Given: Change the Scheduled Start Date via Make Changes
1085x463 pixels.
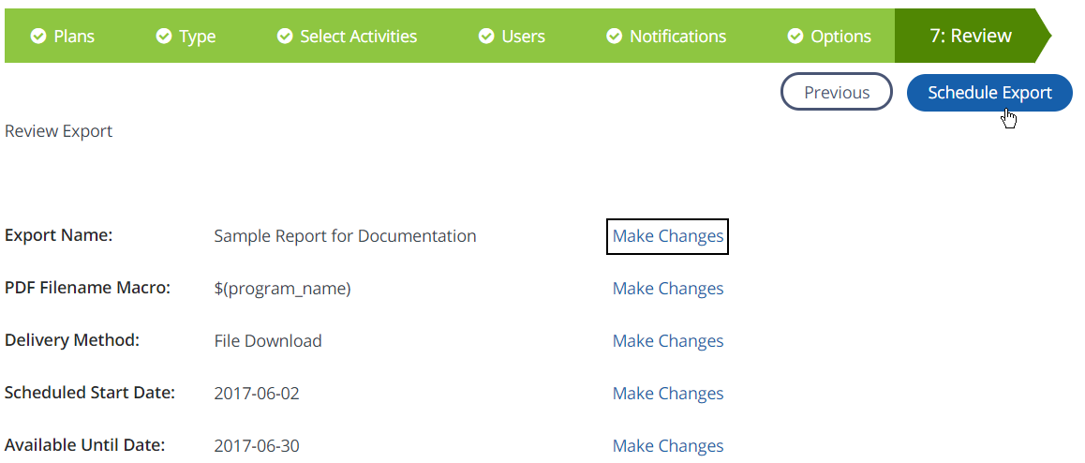Looking at the screenshot, I should (667, 394).
